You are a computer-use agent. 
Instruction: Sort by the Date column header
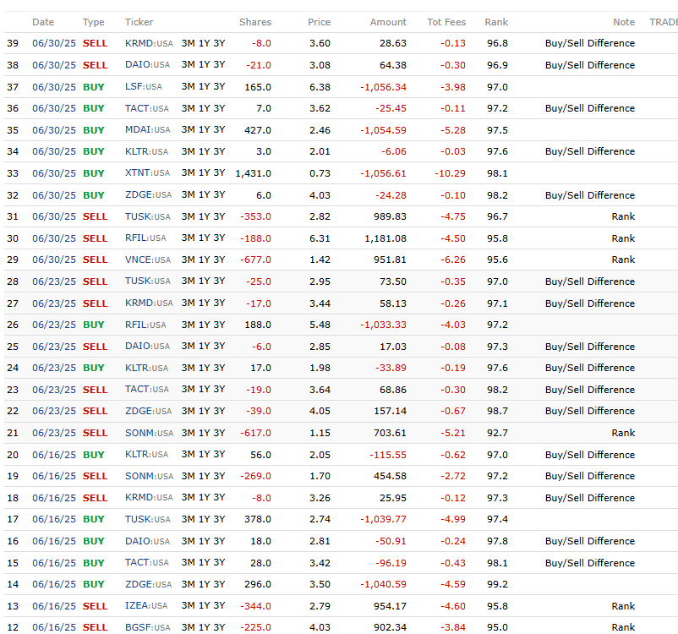pos(43,22)
